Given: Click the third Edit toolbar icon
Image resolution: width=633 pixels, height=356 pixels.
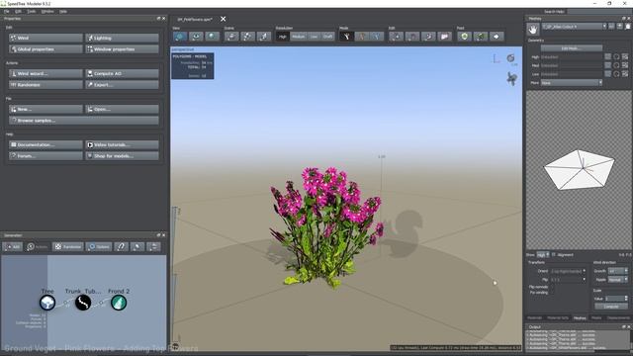Looking at the screenshot, I should [x=428, y=37].
